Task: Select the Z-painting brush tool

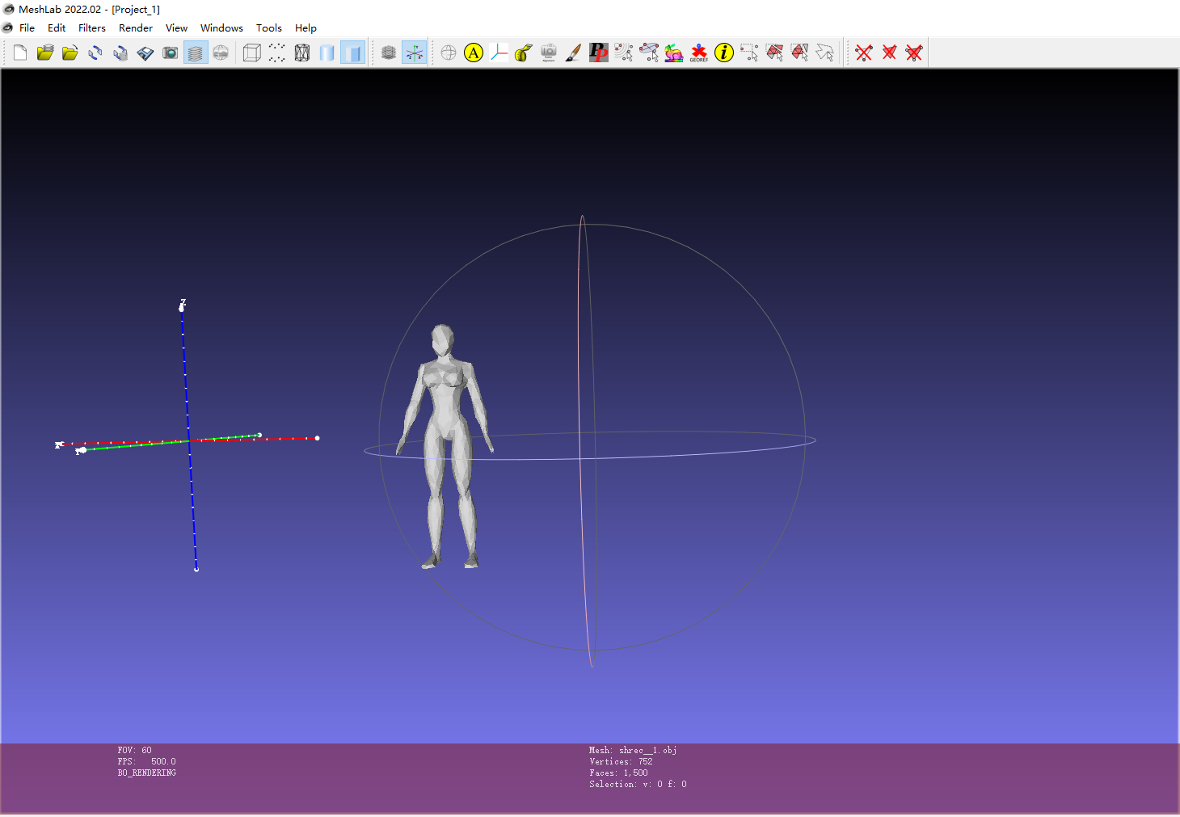Action: coord(574,53)
